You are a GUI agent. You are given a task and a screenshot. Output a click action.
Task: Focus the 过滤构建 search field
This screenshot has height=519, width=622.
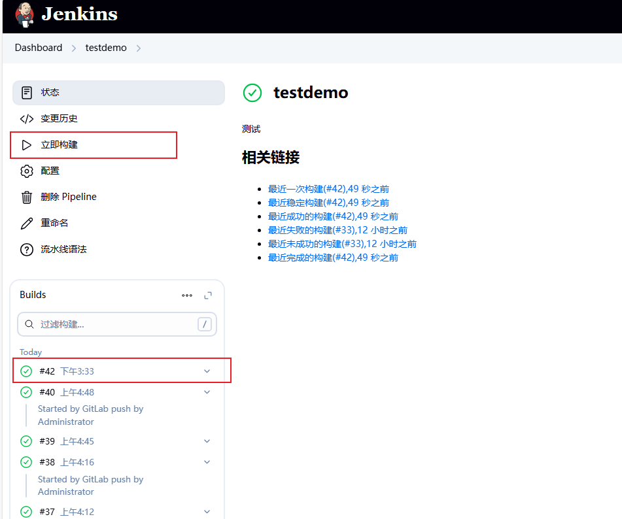(117, 324)
